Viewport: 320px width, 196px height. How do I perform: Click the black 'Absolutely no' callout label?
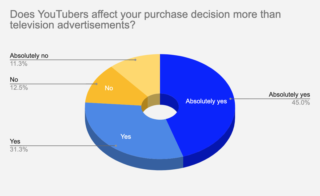(x=29, y=56)
